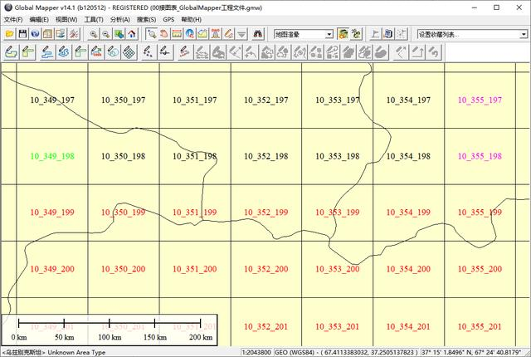Open Configuration with the crossed tools icon
The image size is (531, 357).
[74, 34]
